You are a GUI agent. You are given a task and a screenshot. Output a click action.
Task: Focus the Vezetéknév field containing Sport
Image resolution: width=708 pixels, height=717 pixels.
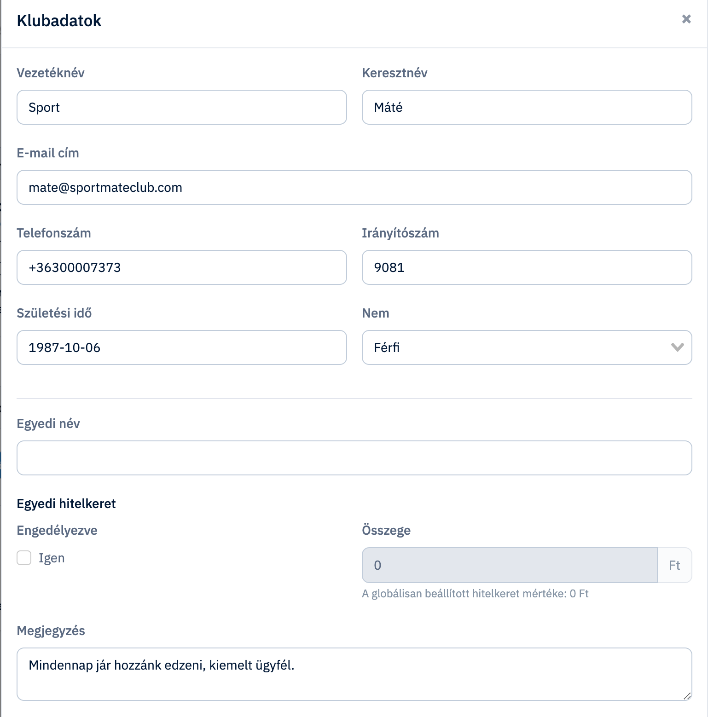(182, 107)
